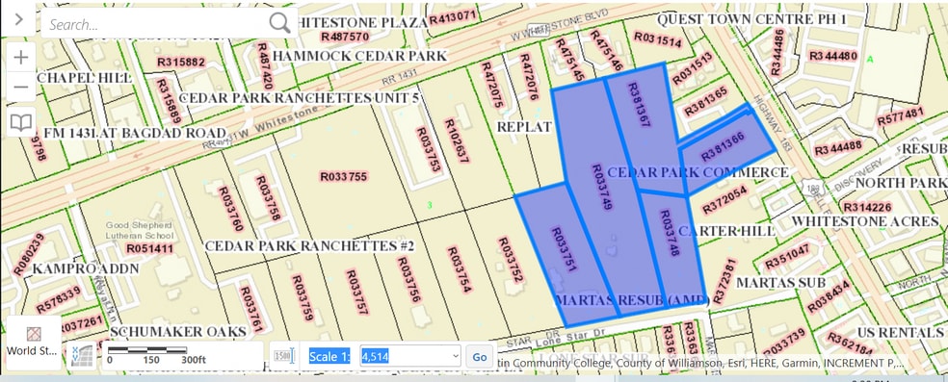
Task: Click parcel label R381365
Action: click(705, 101)
